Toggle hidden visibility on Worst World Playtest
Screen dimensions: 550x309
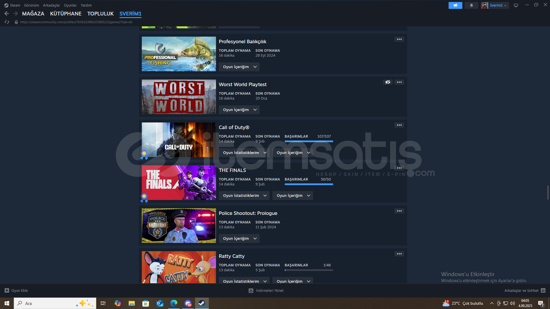pyautogui.click(x=388, y=82)
